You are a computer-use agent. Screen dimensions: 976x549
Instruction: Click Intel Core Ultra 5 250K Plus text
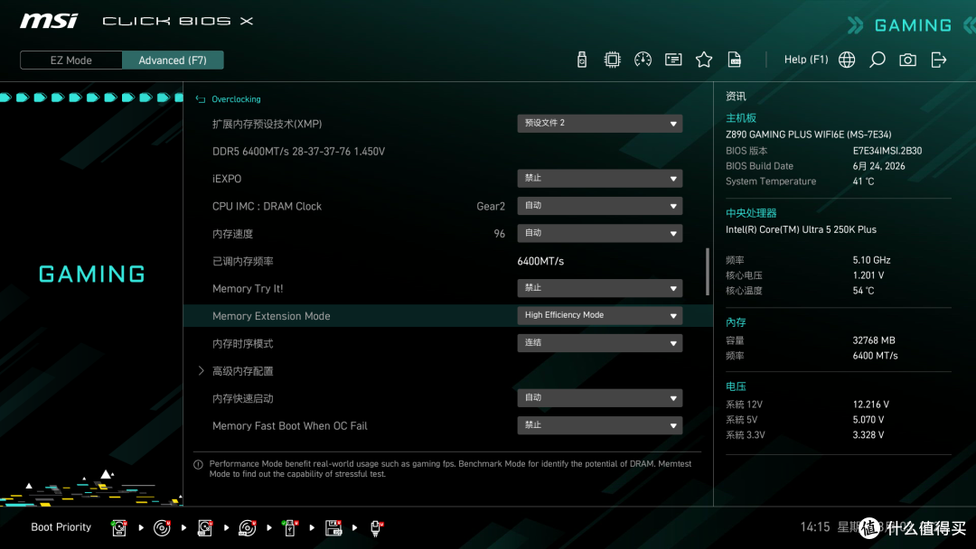click(x=801, y=229)
